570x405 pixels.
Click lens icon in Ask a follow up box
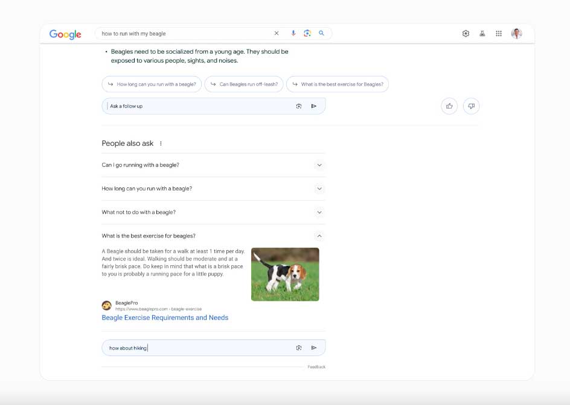[x=299, y=106]
